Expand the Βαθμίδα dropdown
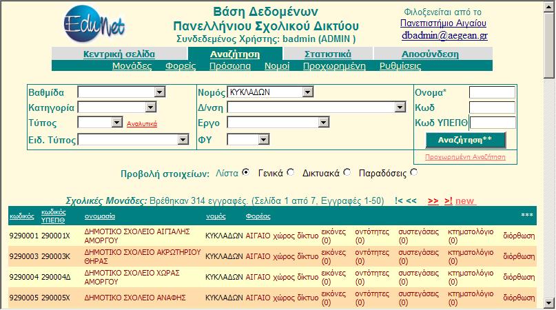The image size is (556, 310). pos(122,92)
